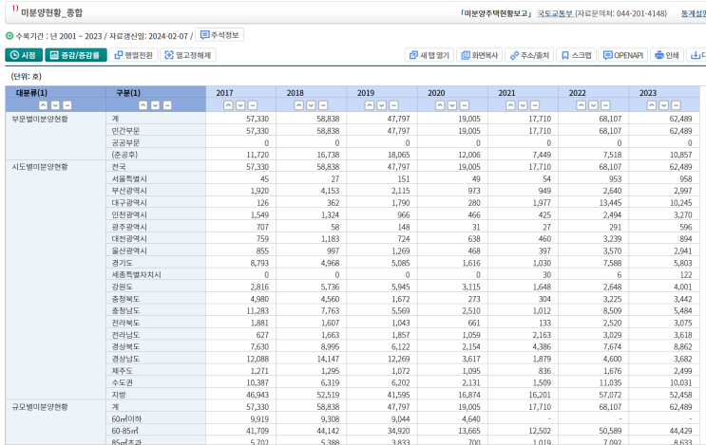
Task: Open the OPENAPI option
Action: [623, 55]
